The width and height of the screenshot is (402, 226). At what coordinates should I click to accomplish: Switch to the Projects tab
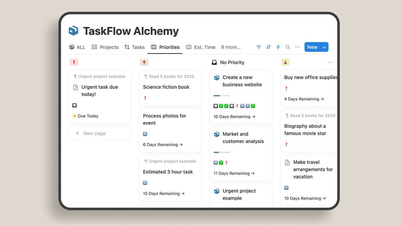point(105,47)
